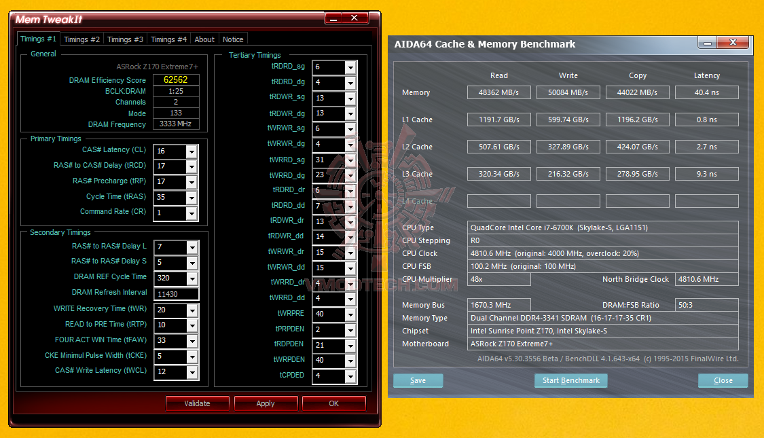Select the Timings #1 tab
Screen dimensions: 764x438
[38, 39]
